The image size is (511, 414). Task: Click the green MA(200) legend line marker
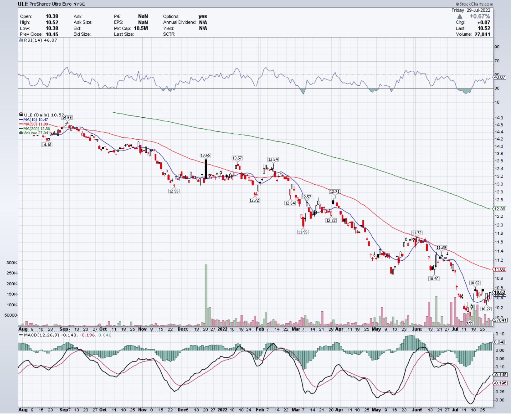coord(21,128)
